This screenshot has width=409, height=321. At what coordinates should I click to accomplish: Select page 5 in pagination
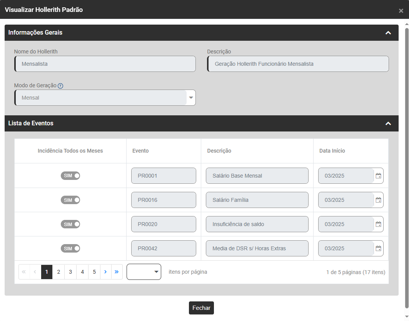coord(94,272)
